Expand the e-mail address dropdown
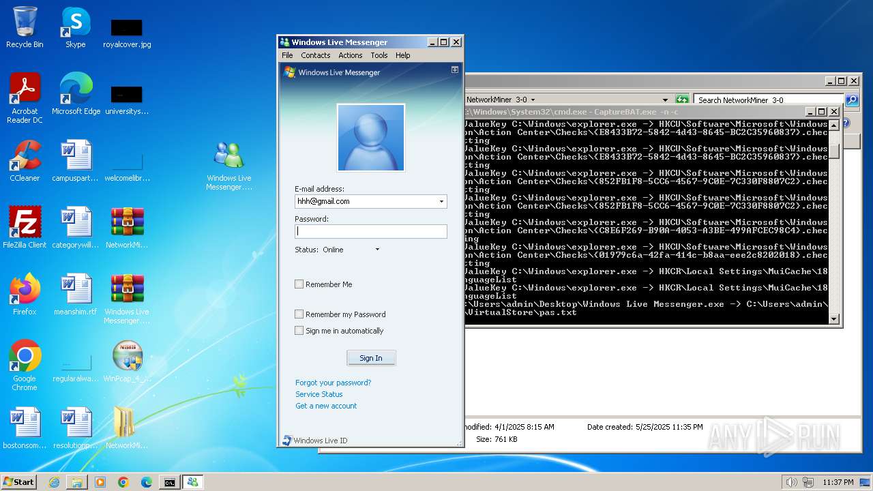The width and height of the screenshot is (873, 491). click(x=441, y=201)
